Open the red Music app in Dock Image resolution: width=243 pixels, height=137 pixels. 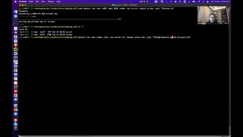pyautogui.click(x=16, y=91)
